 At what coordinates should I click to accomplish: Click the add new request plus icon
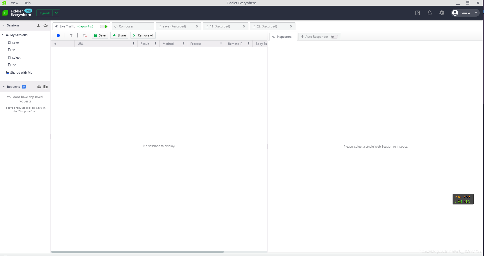pos(24,87)
